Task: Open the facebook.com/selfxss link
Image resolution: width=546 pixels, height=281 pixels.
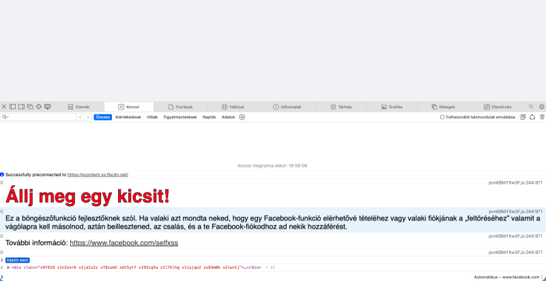Action: click(124, 243)
